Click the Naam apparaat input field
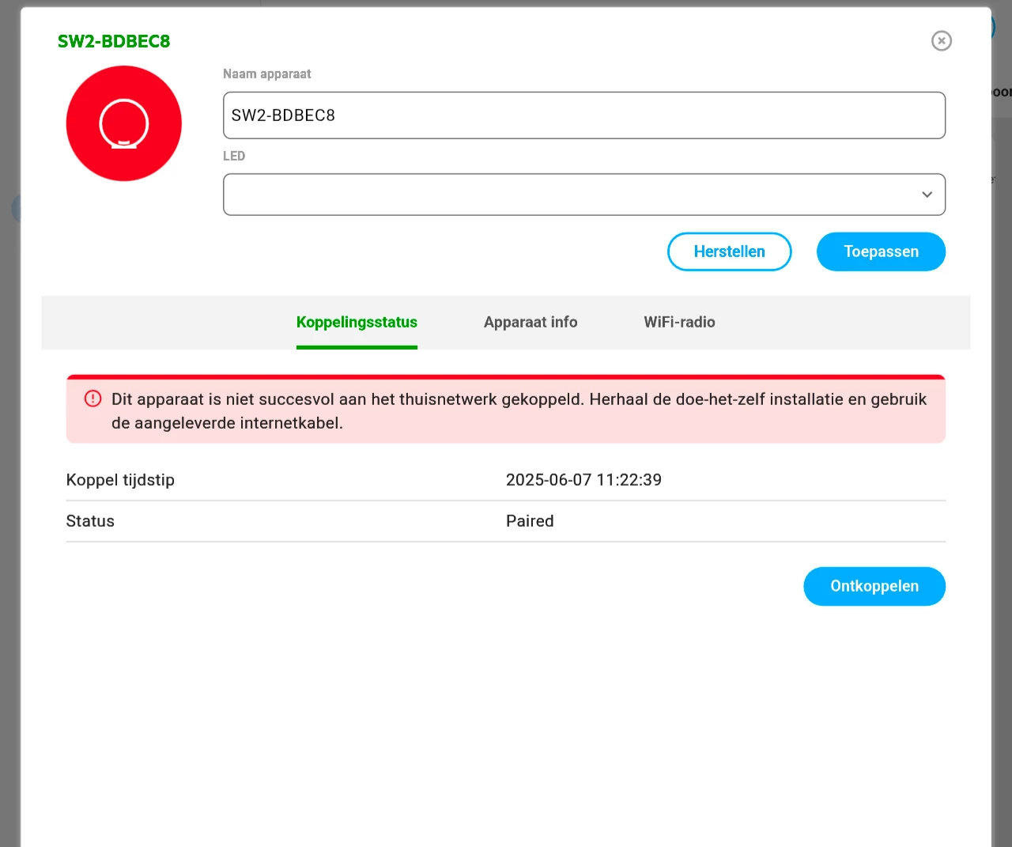Screen dimensions: 1012x847 click(584, 115)
